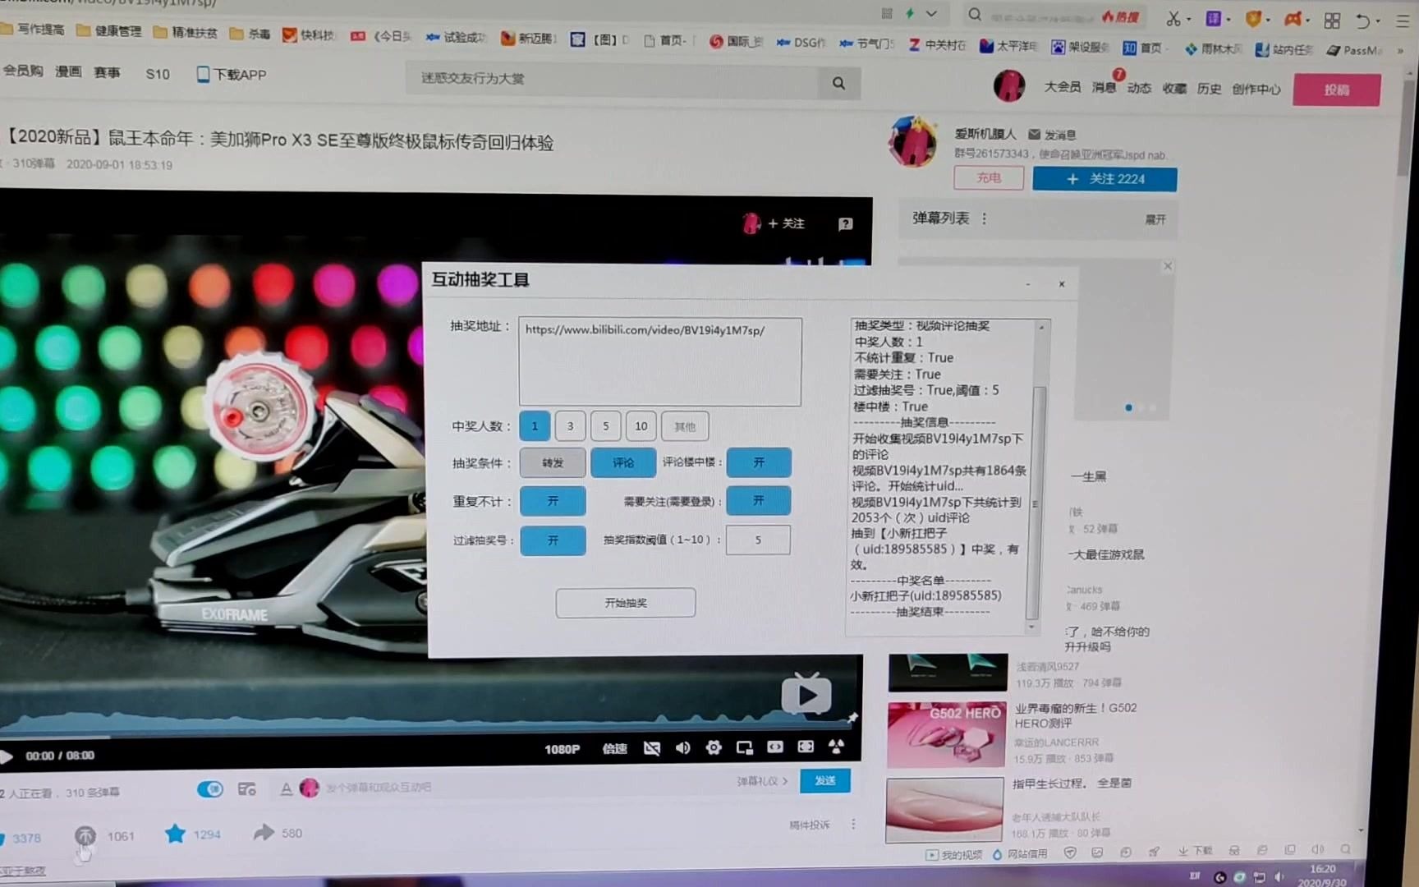Set winner count to 3
The width and height of the screenshot is (1419, 887).
click(570, 426)
